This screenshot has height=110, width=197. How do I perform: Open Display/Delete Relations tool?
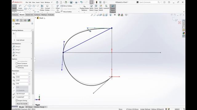coord(84,8)
